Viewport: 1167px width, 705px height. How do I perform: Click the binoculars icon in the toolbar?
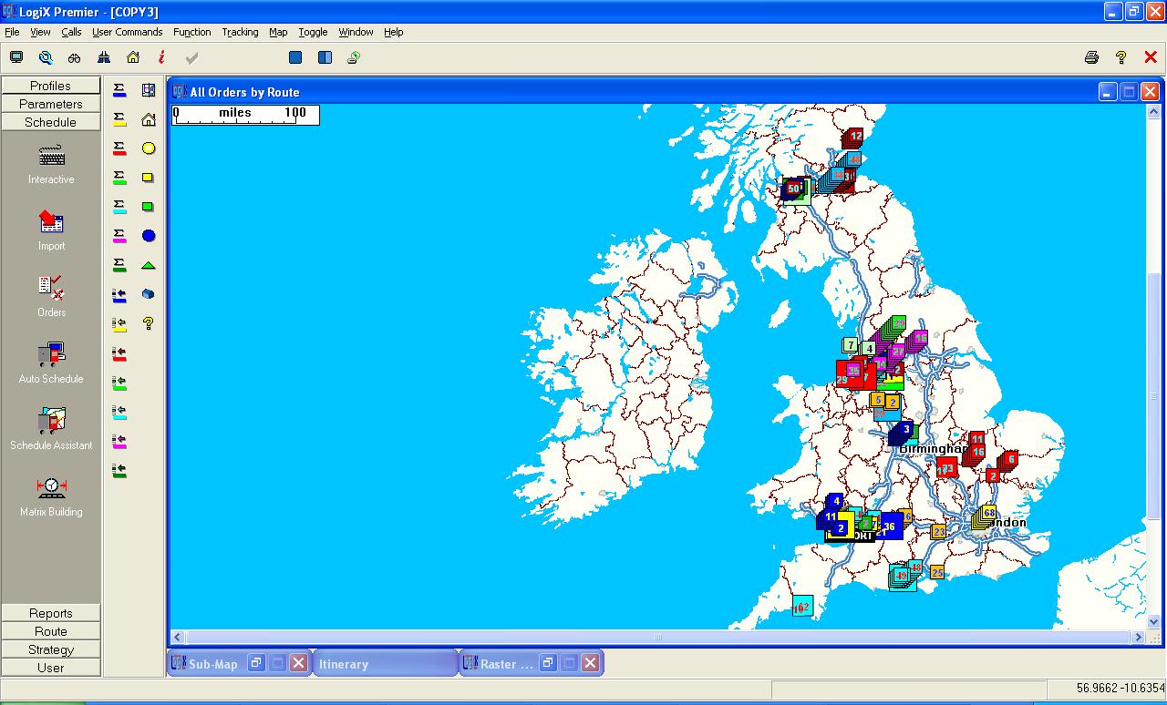coord(75,57)
